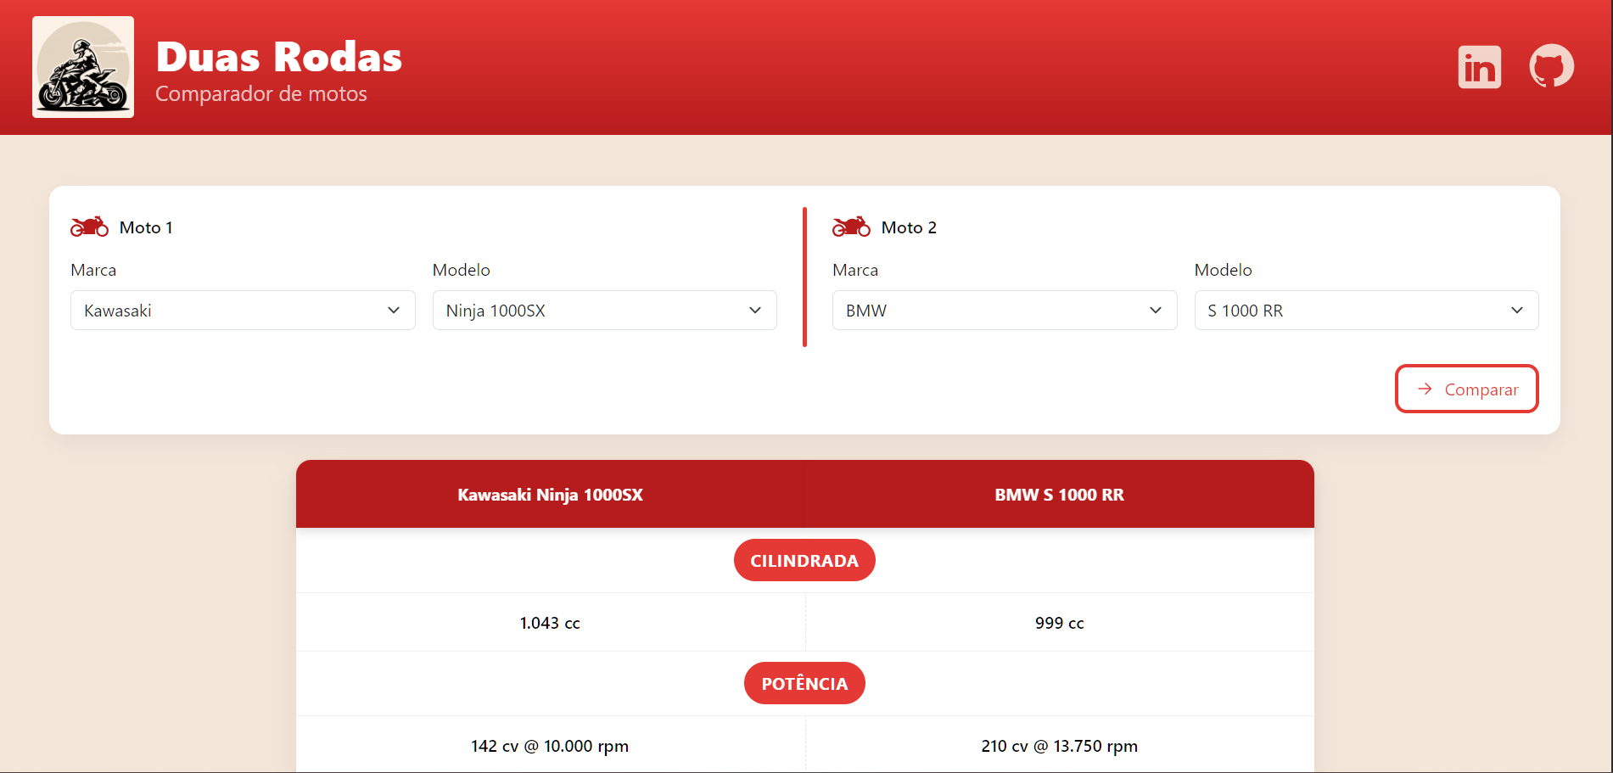Click the CILINDRADA badge in comparison table

[804, 560]
